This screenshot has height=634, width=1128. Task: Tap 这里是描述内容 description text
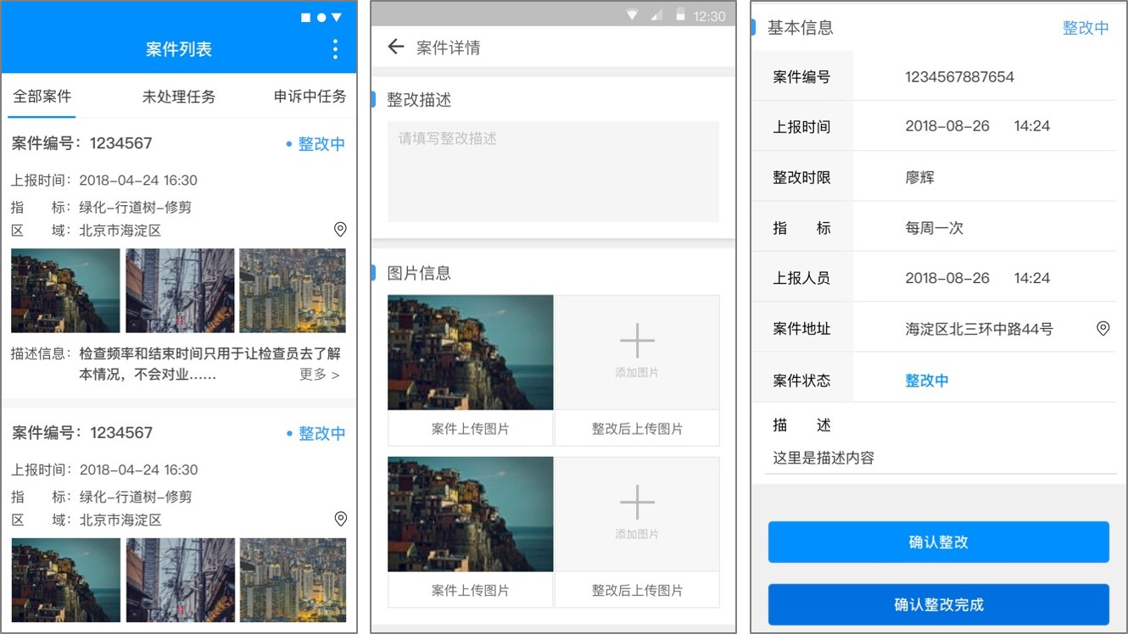point(824,459)
